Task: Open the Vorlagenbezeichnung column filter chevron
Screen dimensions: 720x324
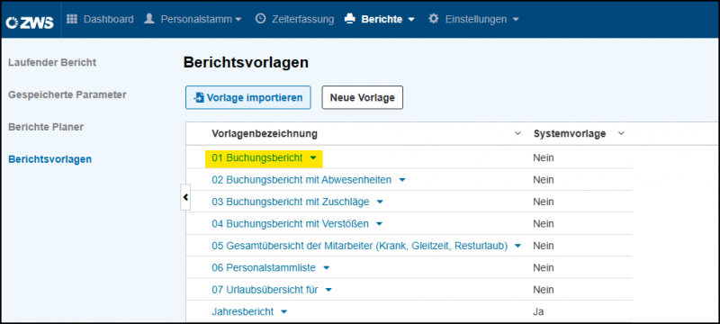Action: (x=518, y=133)
